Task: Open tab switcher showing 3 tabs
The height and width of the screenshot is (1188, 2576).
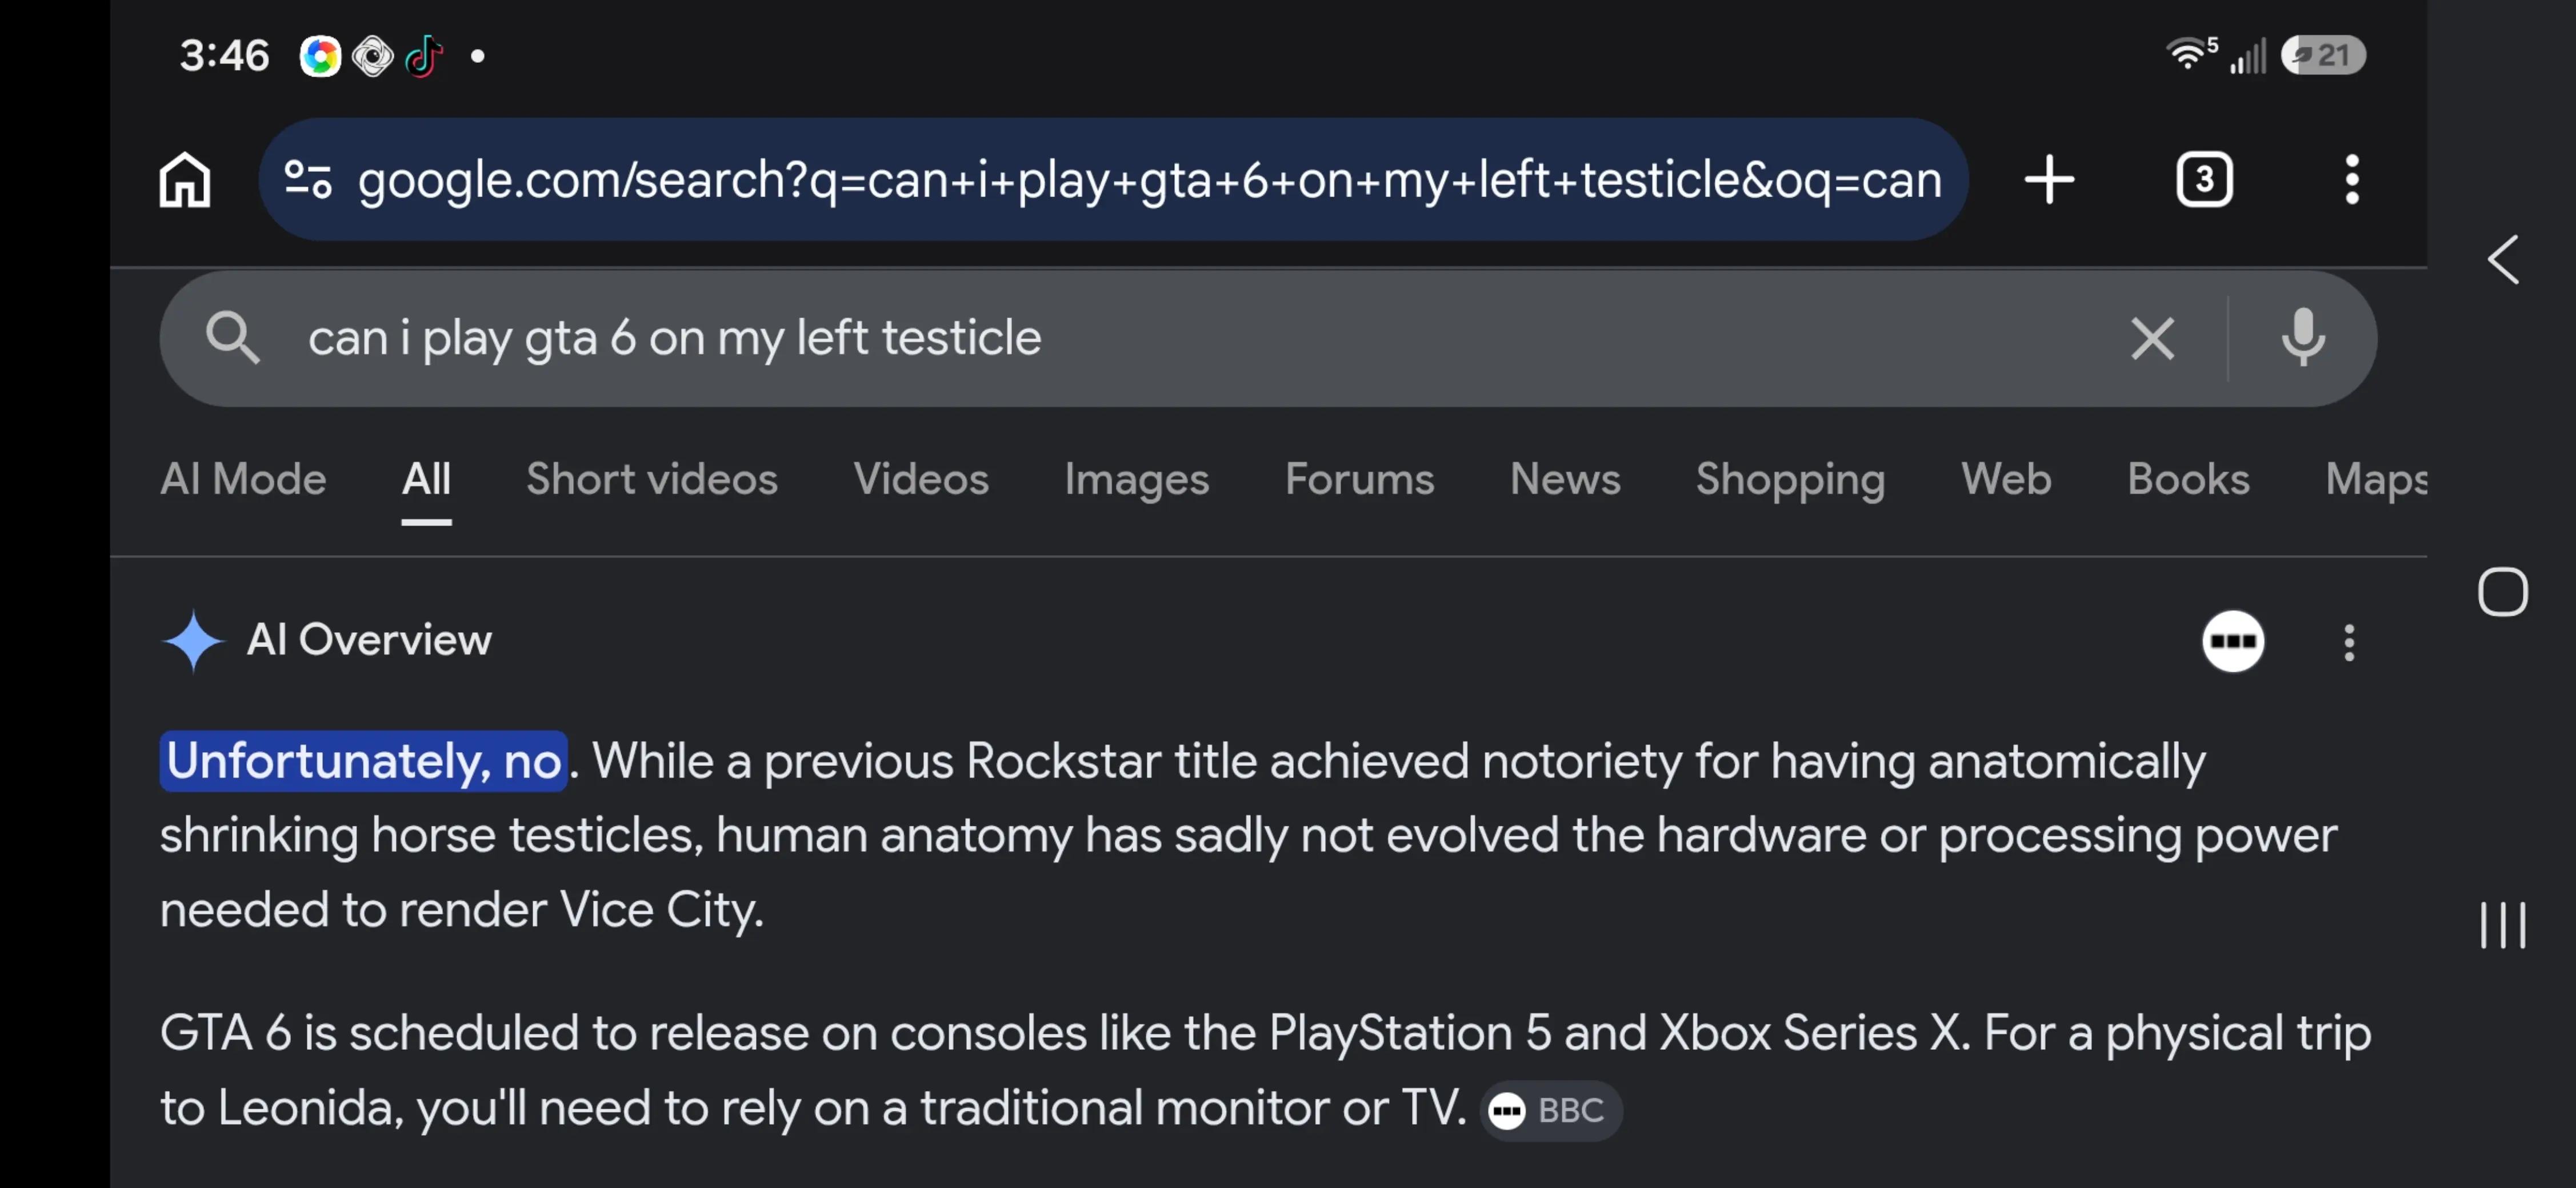Action: (x=2204, y=180)
